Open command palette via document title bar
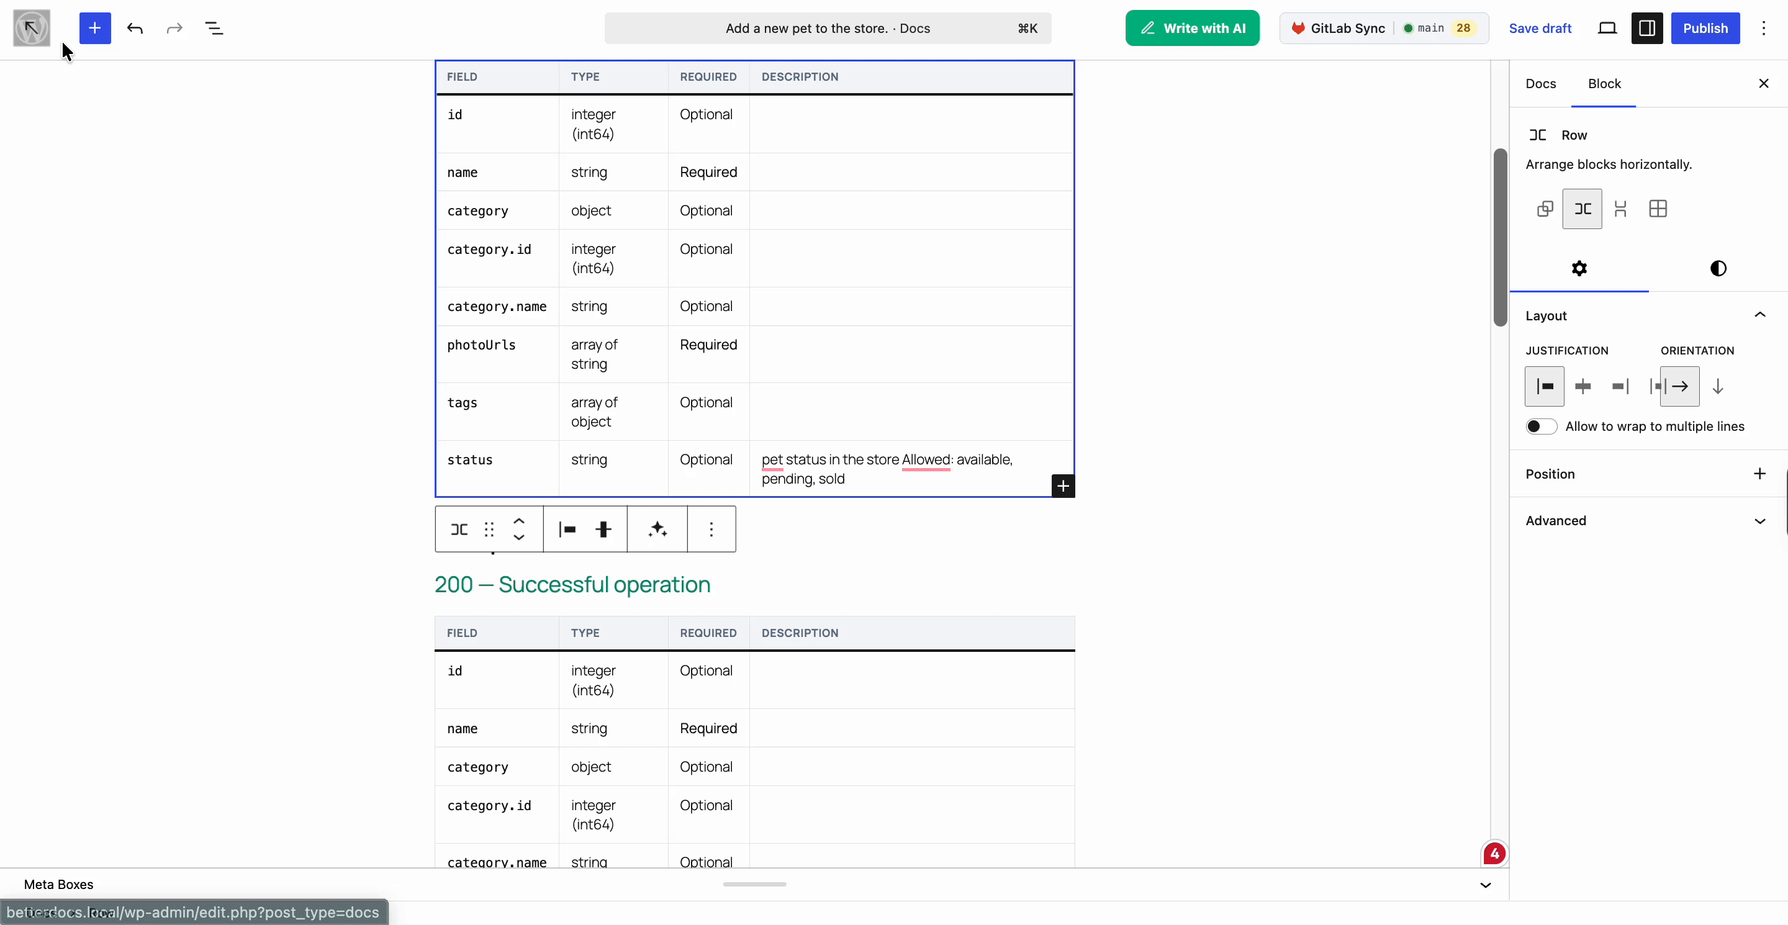 point(828,28)
